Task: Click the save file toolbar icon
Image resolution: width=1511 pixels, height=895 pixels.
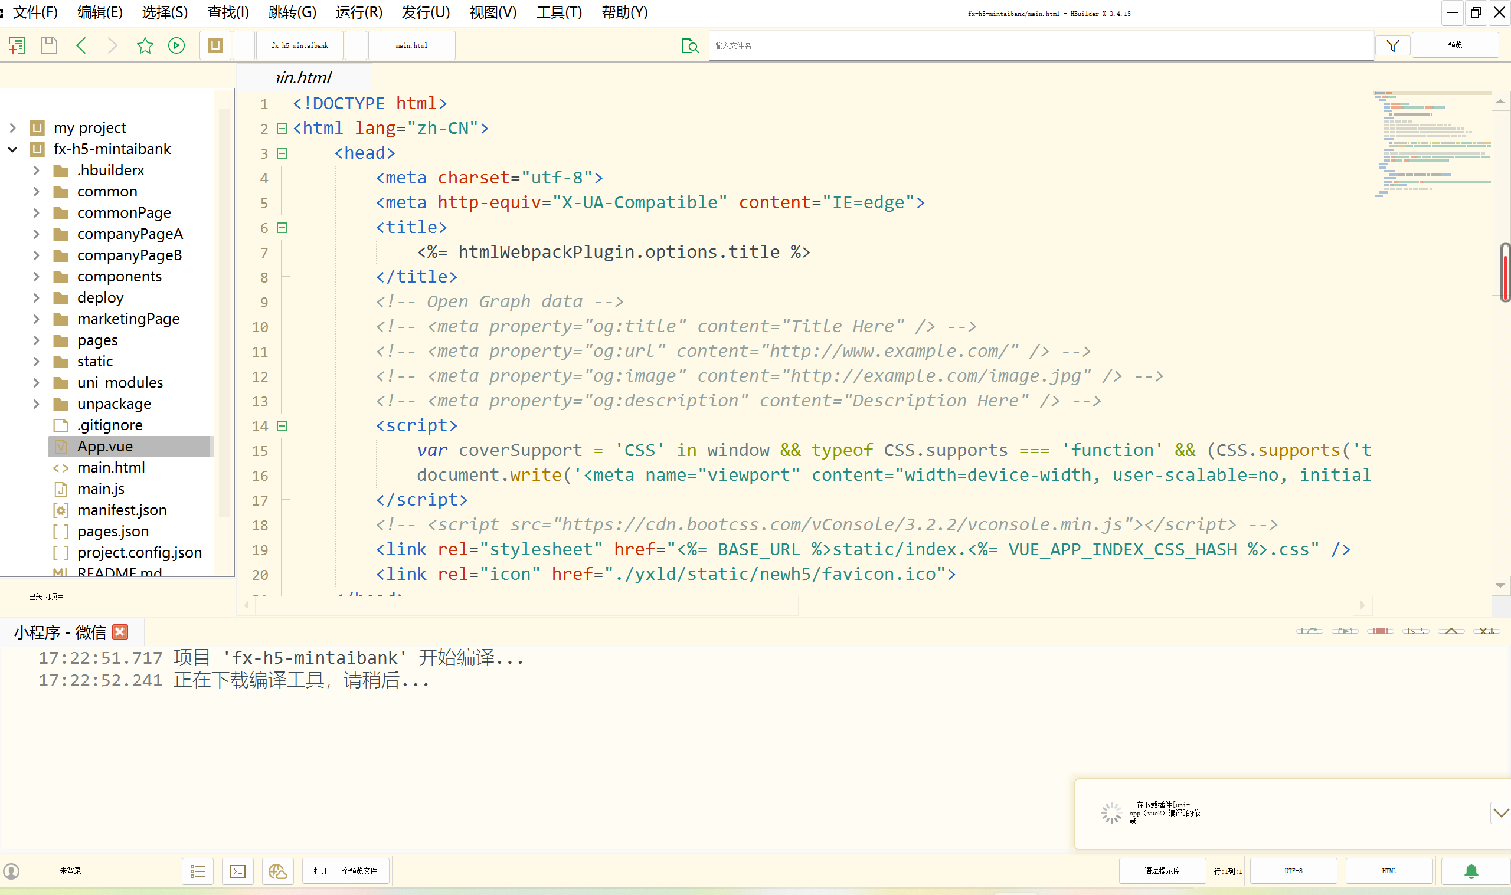Action: point(49,45)
